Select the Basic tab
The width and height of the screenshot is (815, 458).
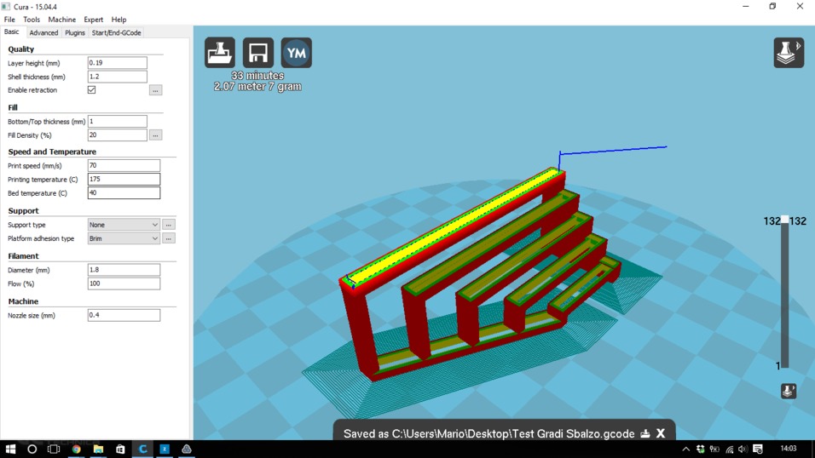pos(11,31)
